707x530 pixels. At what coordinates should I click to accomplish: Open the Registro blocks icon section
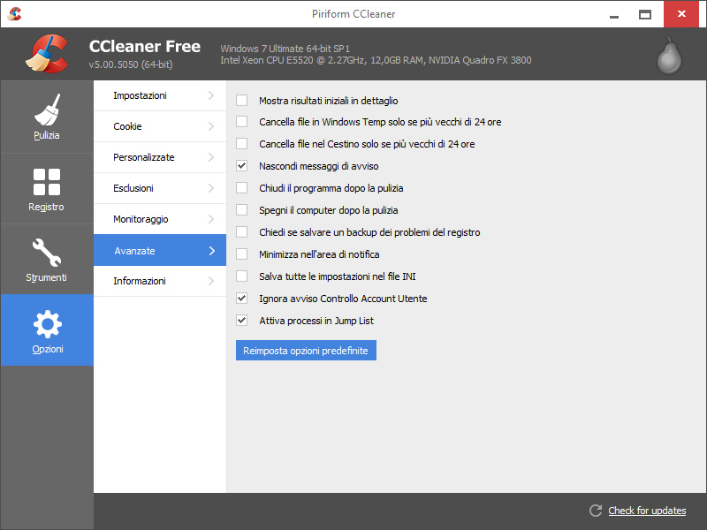[47, 182]
